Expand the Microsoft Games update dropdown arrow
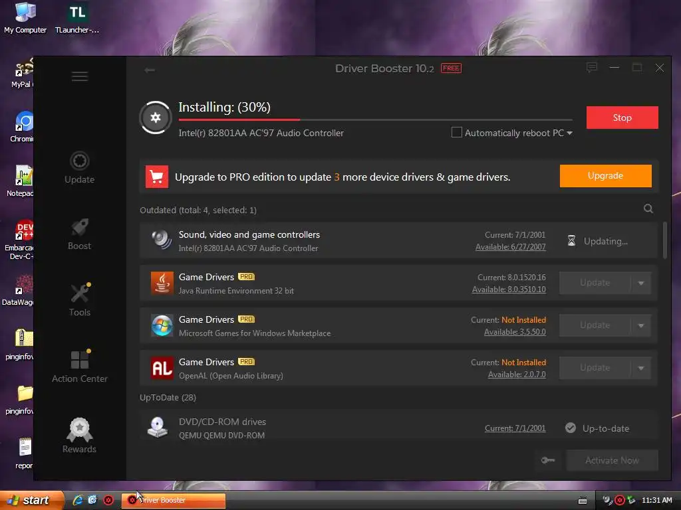 click(x=641, y=325)
